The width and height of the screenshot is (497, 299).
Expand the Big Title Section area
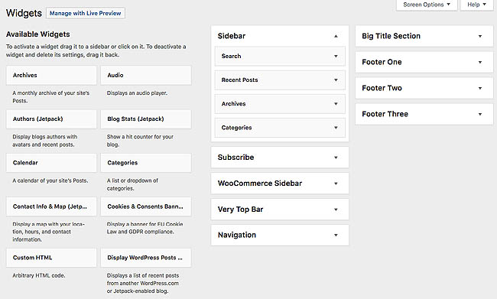424,36
